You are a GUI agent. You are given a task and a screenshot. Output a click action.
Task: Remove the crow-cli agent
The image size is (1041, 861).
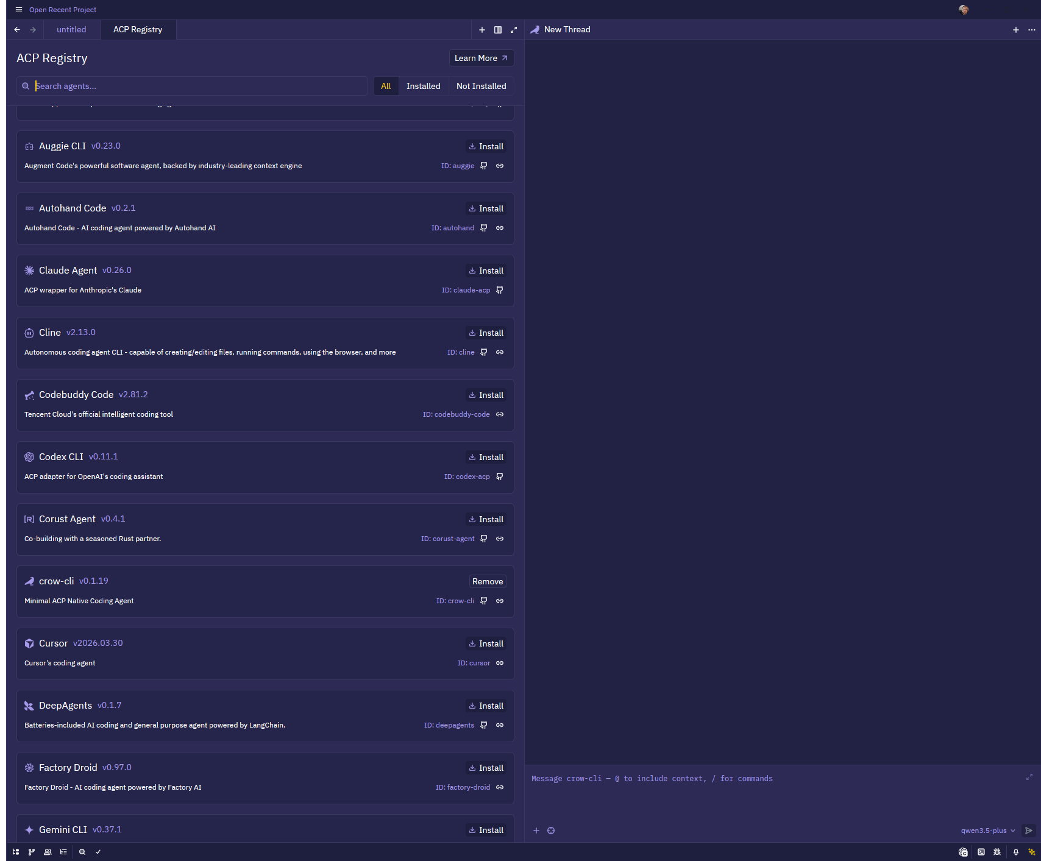pyautogui.click(x=487, y=581)
